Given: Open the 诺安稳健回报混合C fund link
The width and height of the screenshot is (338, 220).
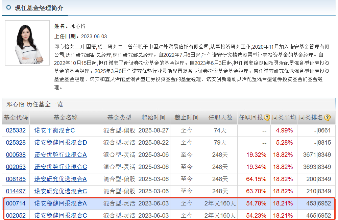Looking at the screenshot, I should (x=61, y=216).
